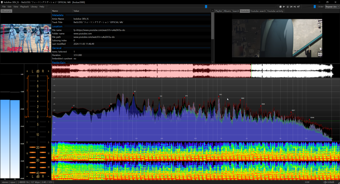This screenshot has height=184, width=340.
Task: Select the Folder name www.youtube.com value
Action: point(83,34)
